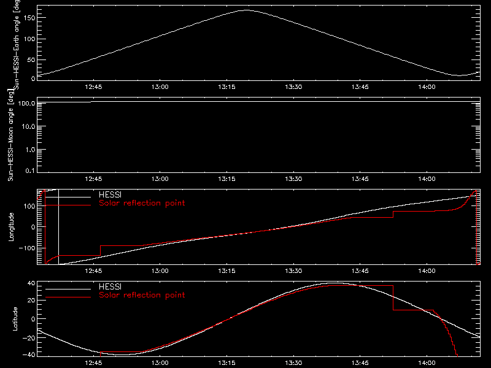Viewport: 491px width, 368px height.
Task: Select 13:15 under the Latitude plot
Action: point(226,363)
